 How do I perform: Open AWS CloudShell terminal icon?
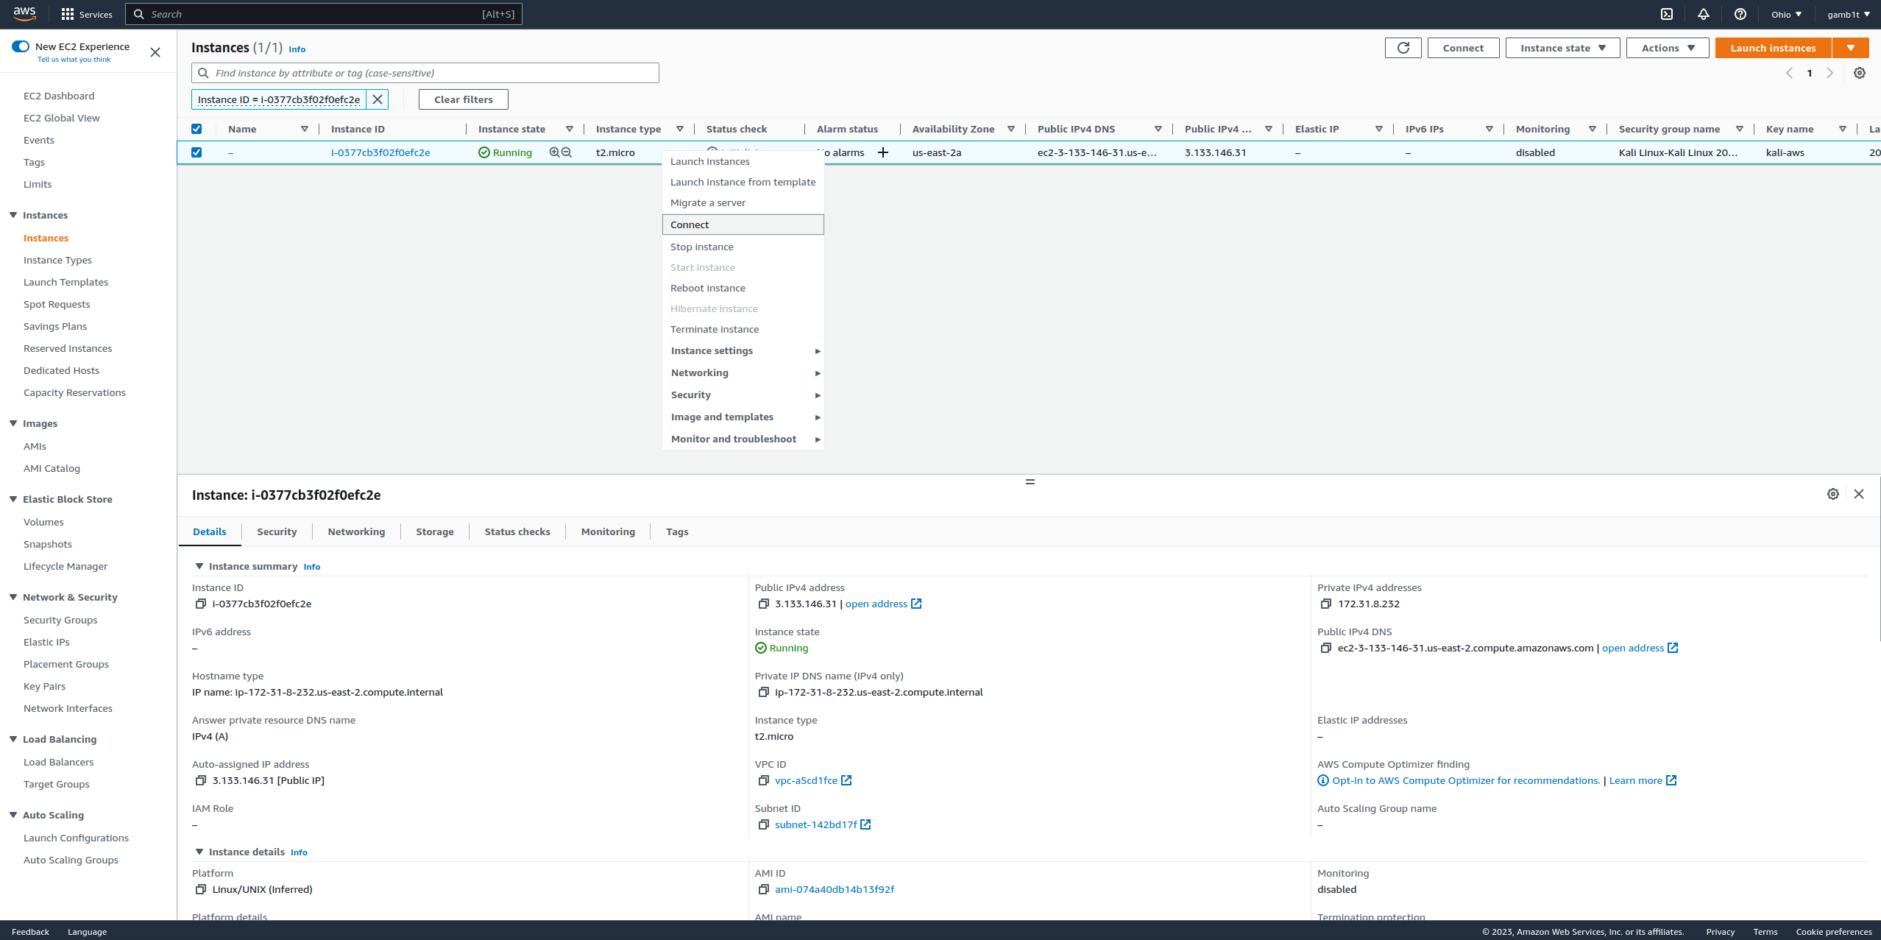tap(1667, 14)
